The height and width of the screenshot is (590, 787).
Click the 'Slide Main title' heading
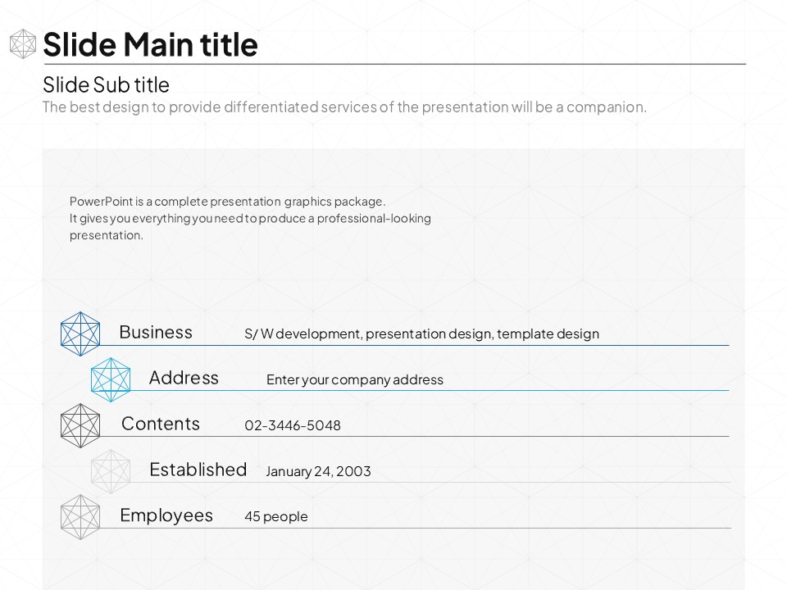tap(150, 44)
